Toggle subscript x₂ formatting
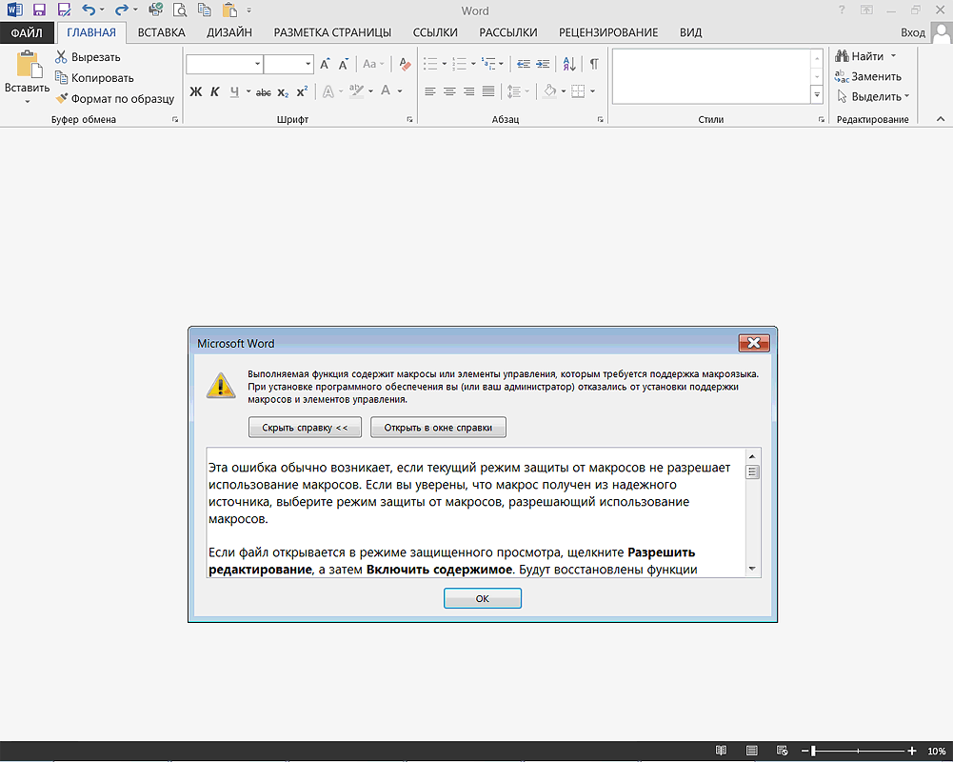This screenshot has width=953, height=762. tap(283, 92)
